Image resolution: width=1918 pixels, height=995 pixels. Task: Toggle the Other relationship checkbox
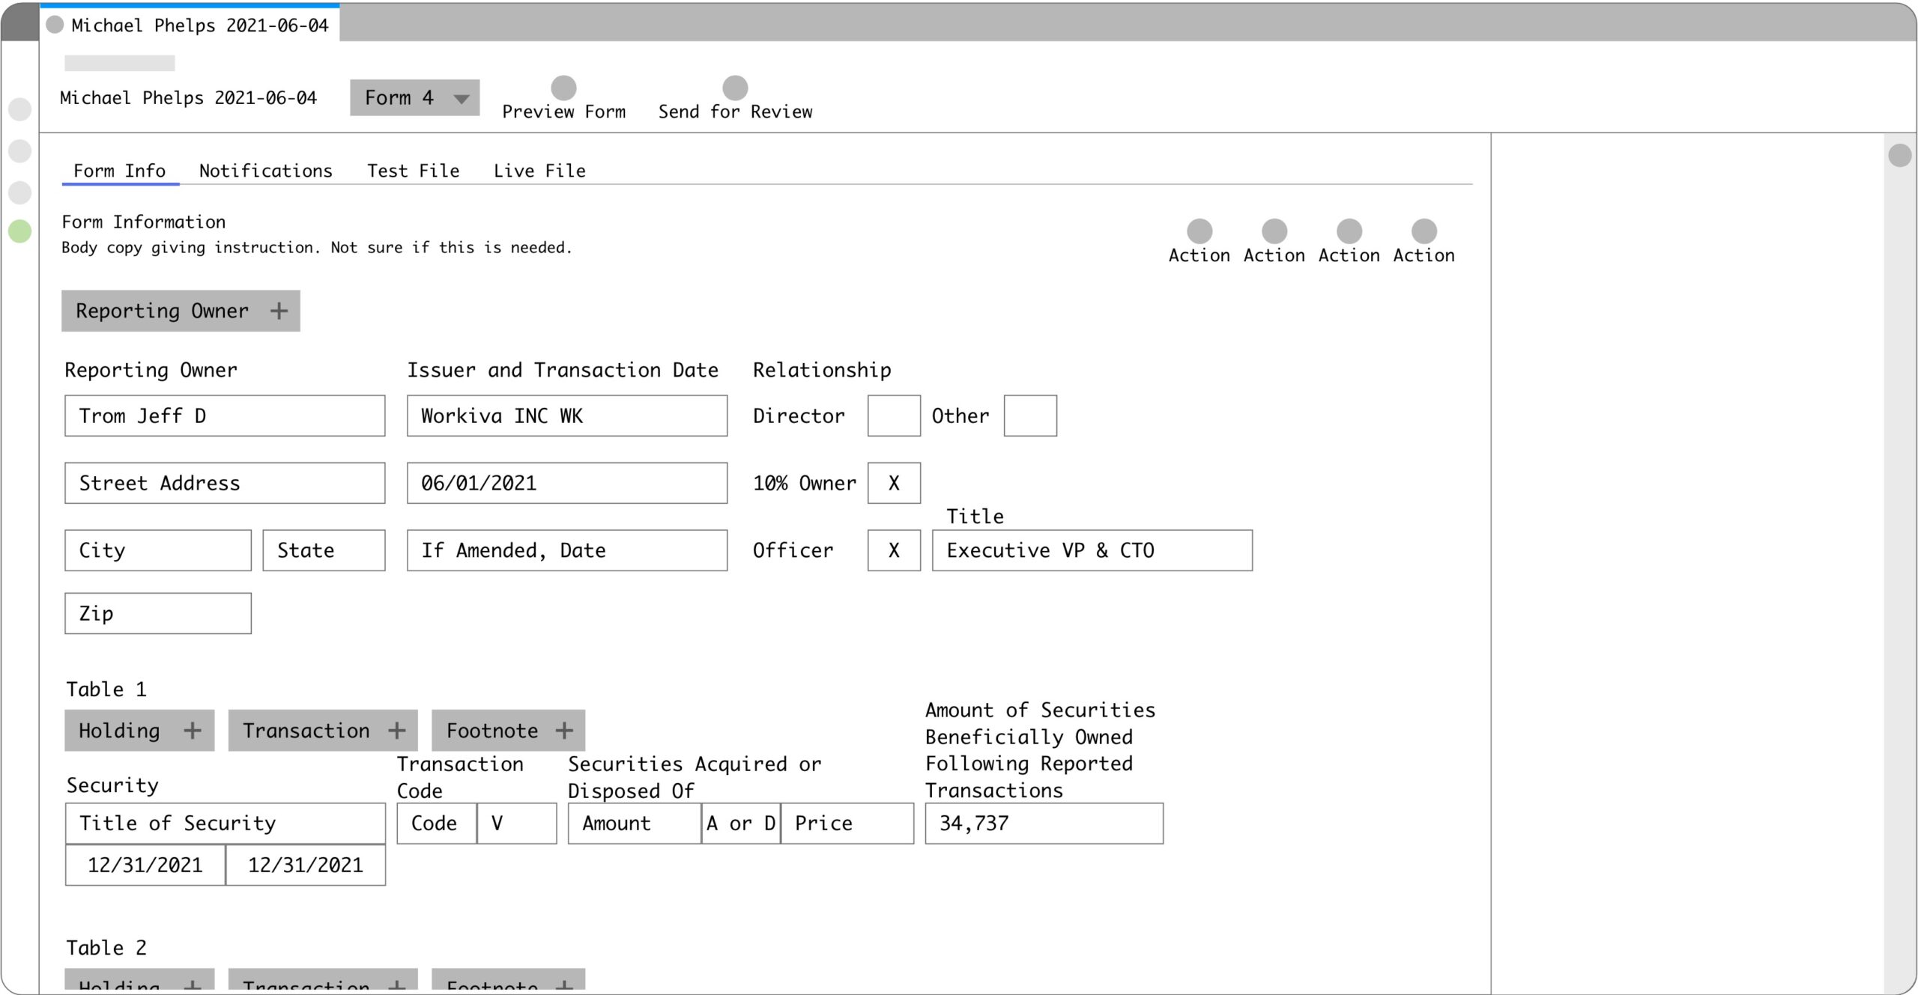tap(1030, 416)
